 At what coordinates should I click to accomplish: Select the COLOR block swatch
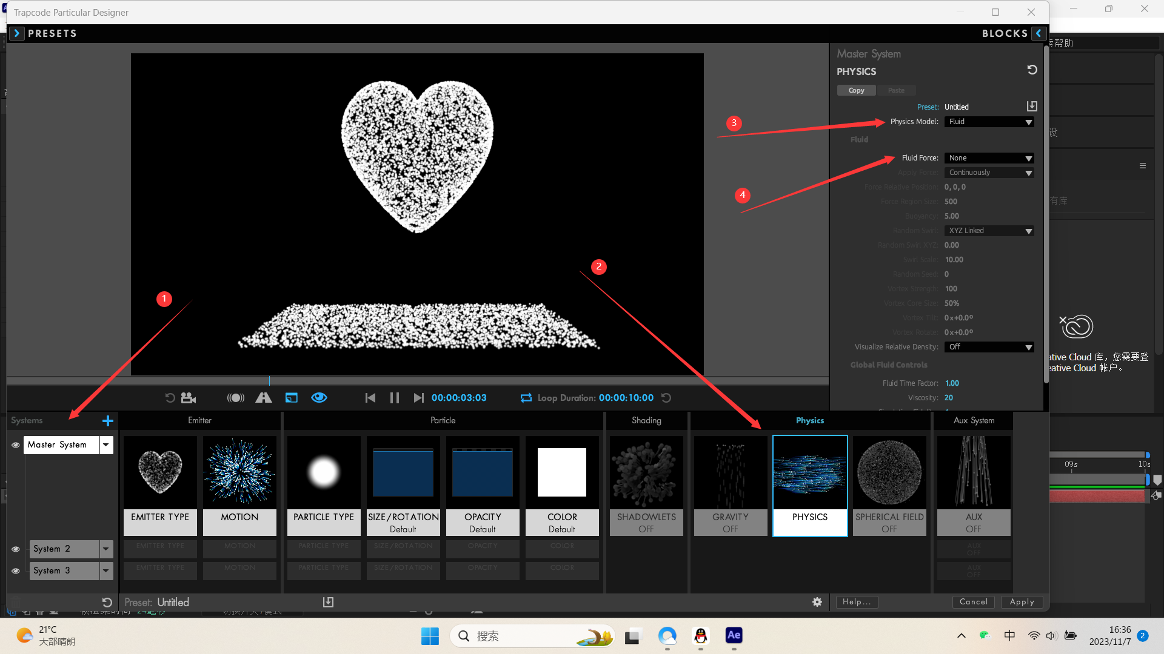click(562, 472)
